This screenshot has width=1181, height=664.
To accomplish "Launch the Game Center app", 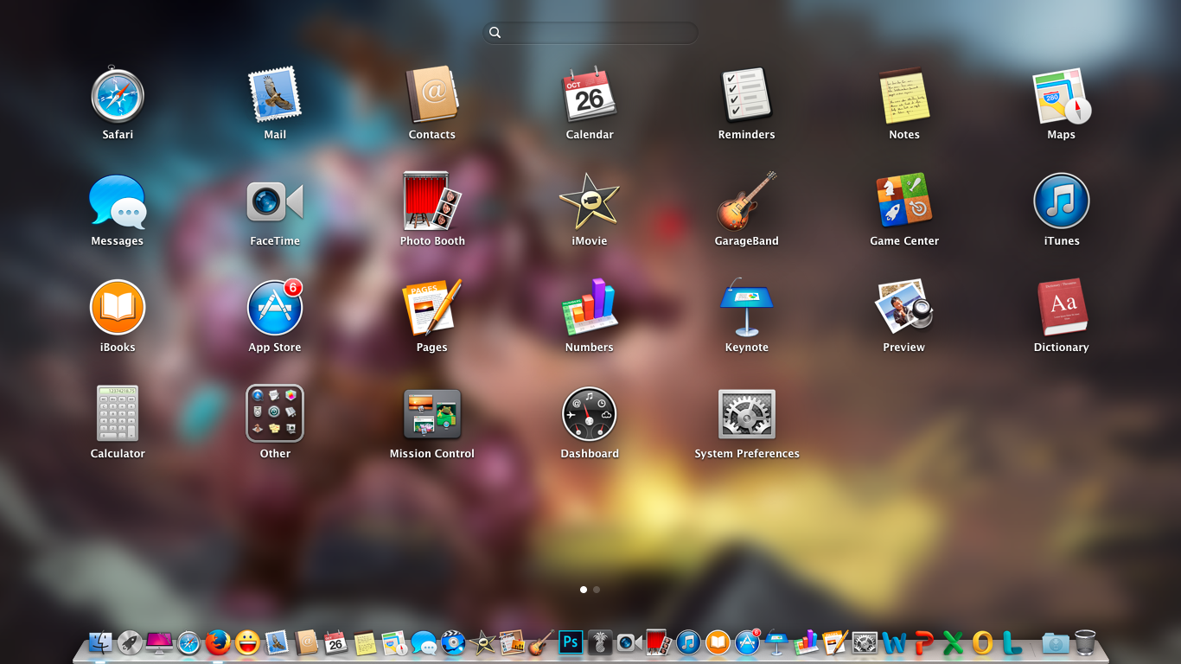I will (903, 199).
